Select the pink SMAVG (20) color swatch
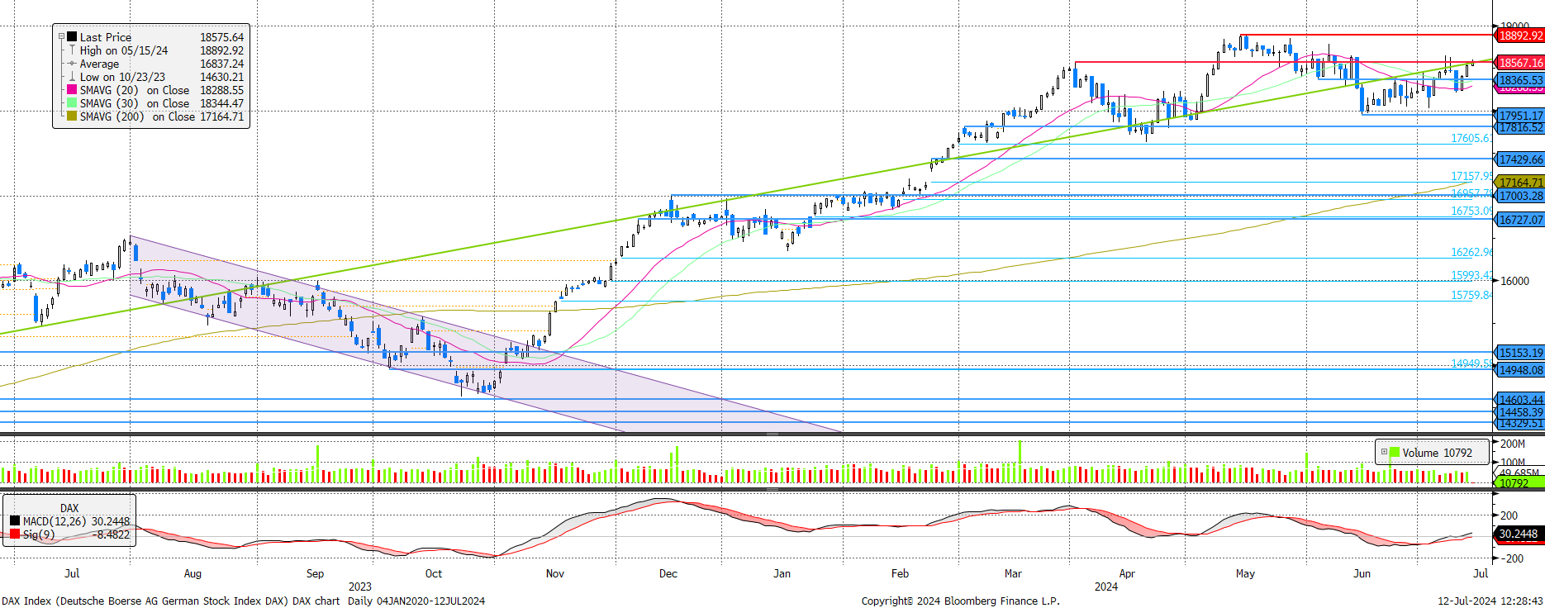The image size is (1545, 608). 72,90
